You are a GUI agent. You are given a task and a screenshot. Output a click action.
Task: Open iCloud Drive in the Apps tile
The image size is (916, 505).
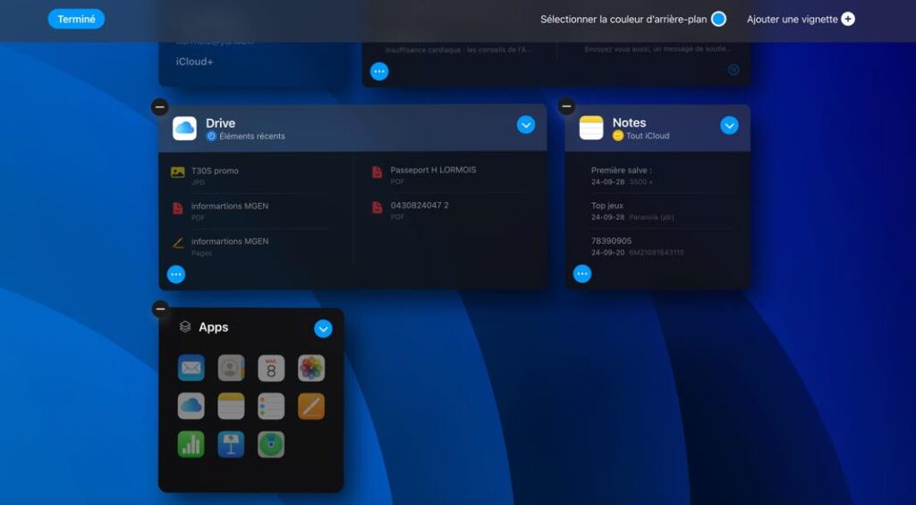click(191, 406)
